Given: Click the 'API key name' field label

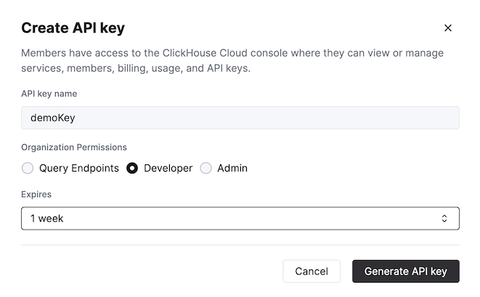Looking at the screenshot, I should 49,93.
